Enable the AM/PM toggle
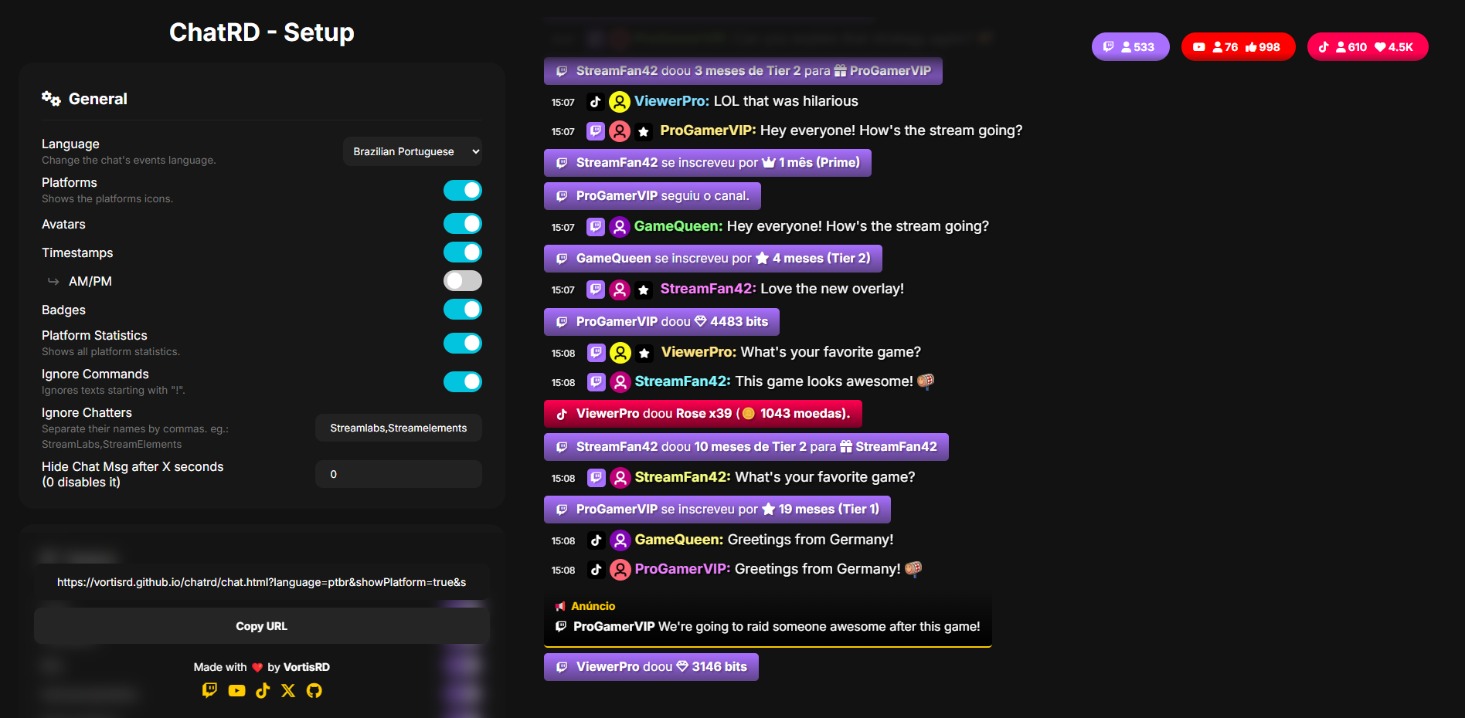 coord(463,281)
